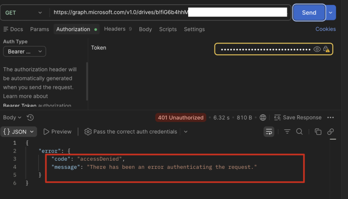Viewport: 348px width, 199px height.
Task: Click the link icon in response toolbar
Action: tap(330, 132)
